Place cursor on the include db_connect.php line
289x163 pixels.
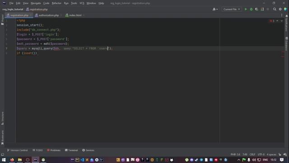[x=38, y=30]
